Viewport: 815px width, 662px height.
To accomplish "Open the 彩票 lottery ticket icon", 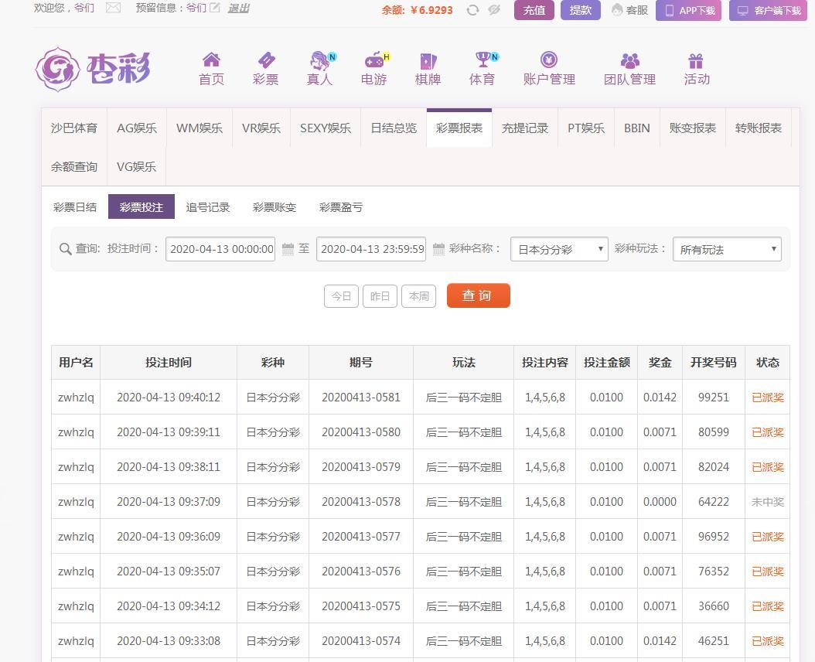I will (265, 60).
